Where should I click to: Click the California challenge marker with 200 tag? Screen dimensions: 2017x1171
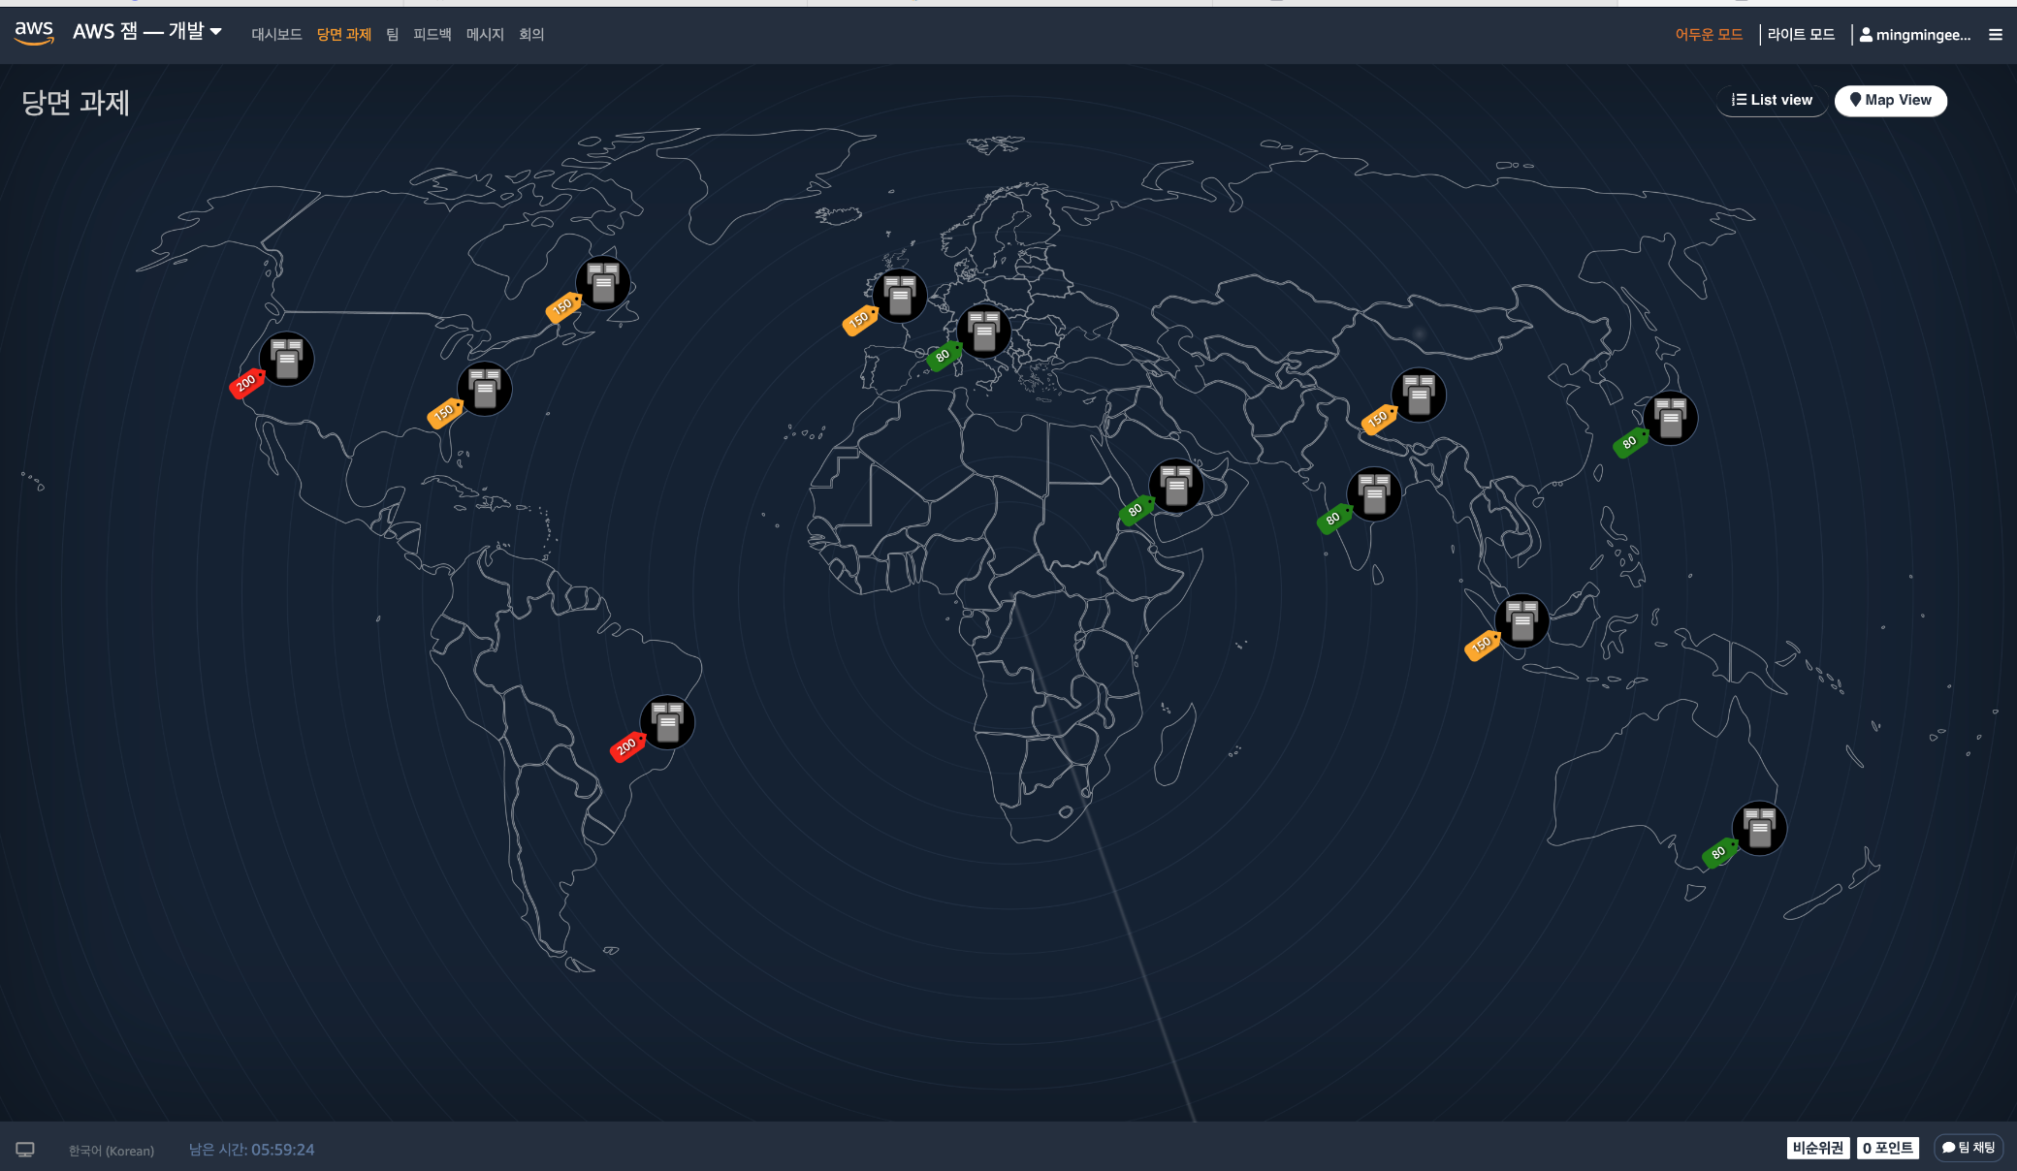coord(286,359)
